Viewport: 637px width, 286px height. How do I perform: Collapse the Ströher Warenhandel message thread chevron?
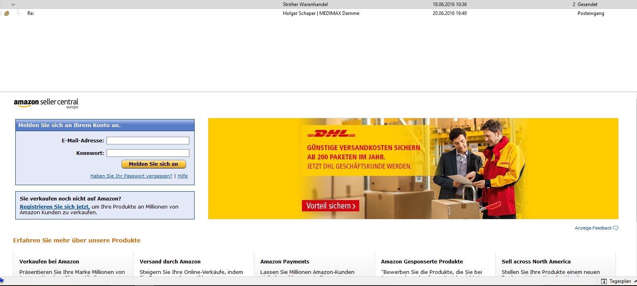coord(13,4)
